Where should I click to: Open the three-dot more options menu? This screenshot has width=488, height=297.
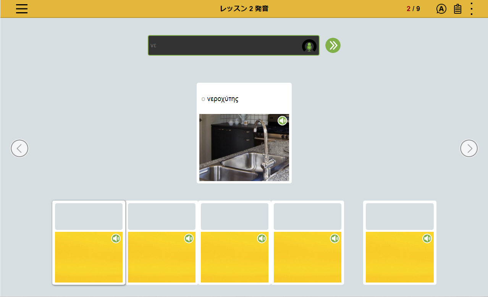click(x=472, y=9)
